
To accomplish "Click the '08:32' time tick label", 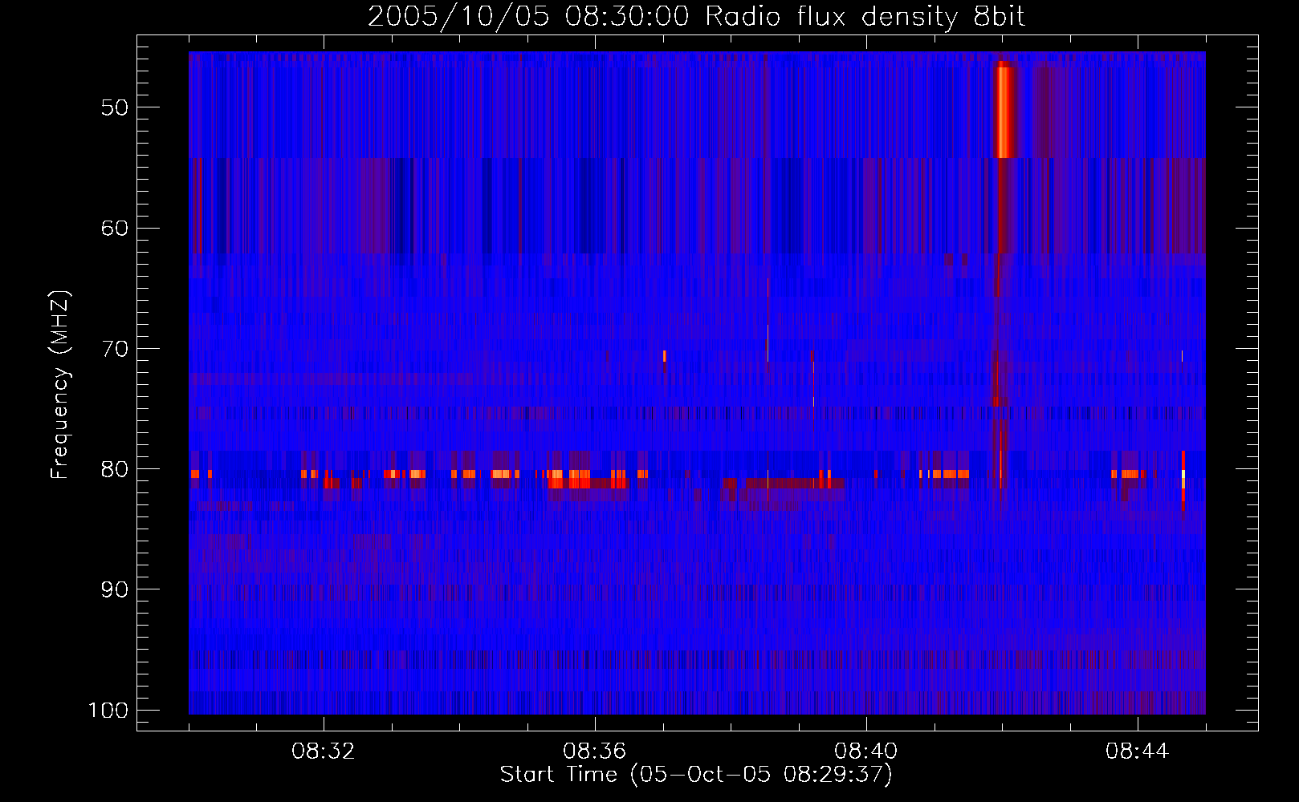I will pos(324,751).
